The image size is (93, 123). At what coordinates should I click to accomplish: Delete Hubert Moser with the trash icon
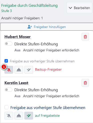(x=85, y=37)
